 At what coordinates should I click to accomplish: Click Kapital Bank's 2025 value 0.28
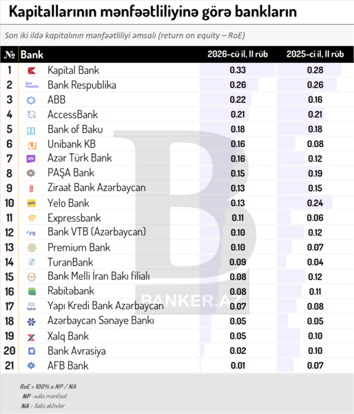315,70
